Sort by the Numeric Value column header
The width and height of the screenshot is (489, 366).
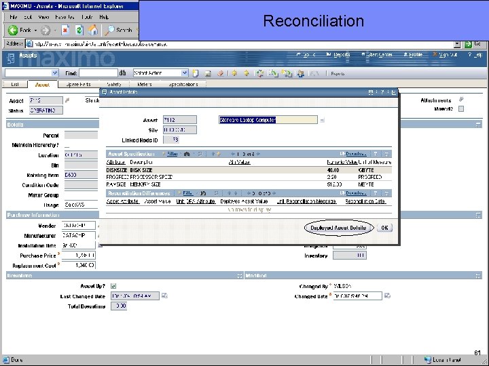coord(342,162)
